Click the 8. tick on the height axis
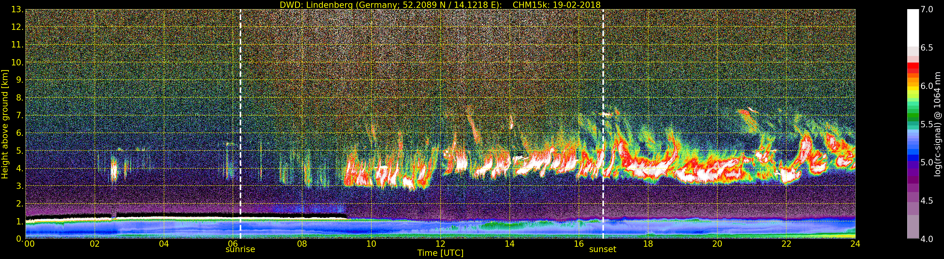Screen dimensions: 944x259 pos(20,98)
